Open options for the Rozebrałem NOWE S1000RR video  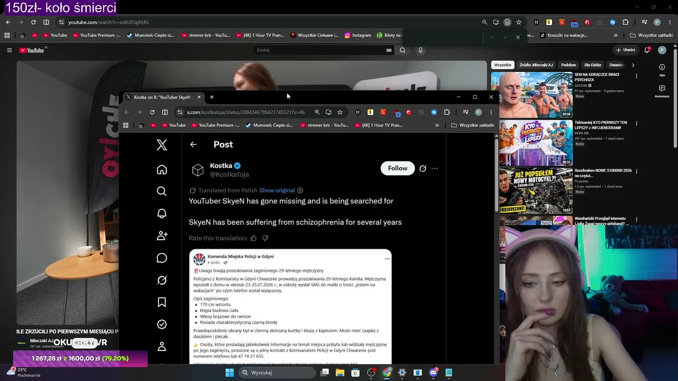click(637, 171)
